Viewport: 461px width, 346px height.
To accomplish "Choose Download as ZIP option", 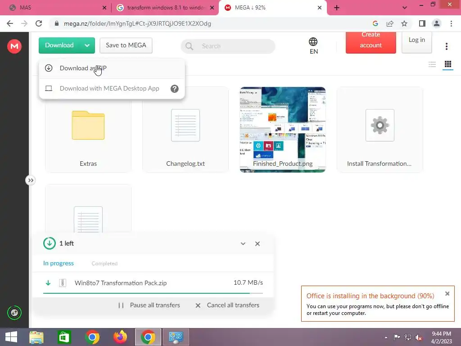I will (x=112, y=68).
